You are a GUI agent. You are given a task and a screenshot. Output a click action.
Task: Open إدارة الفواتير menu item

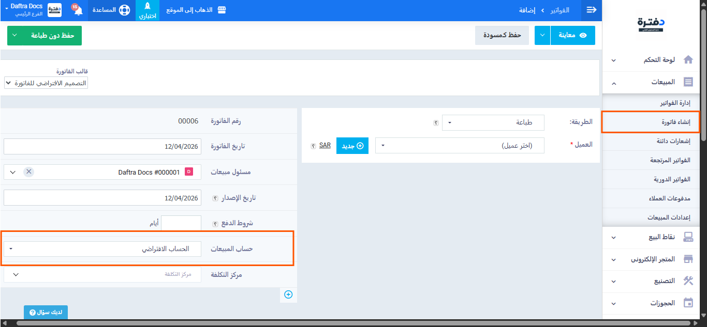coord(651,103)
